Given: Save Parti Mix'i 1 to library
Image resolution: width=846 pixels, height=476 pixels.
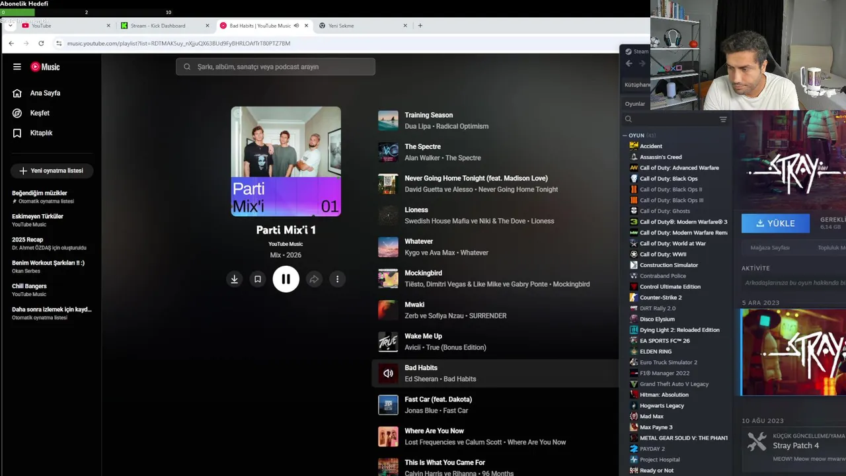Looking at the screenshot, I should pyautogui.click(x=258, y=279).
